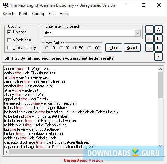The height and width of the screenshot is (164, 167).
Task: Select 100 max strikes
Action: (89, 48)
